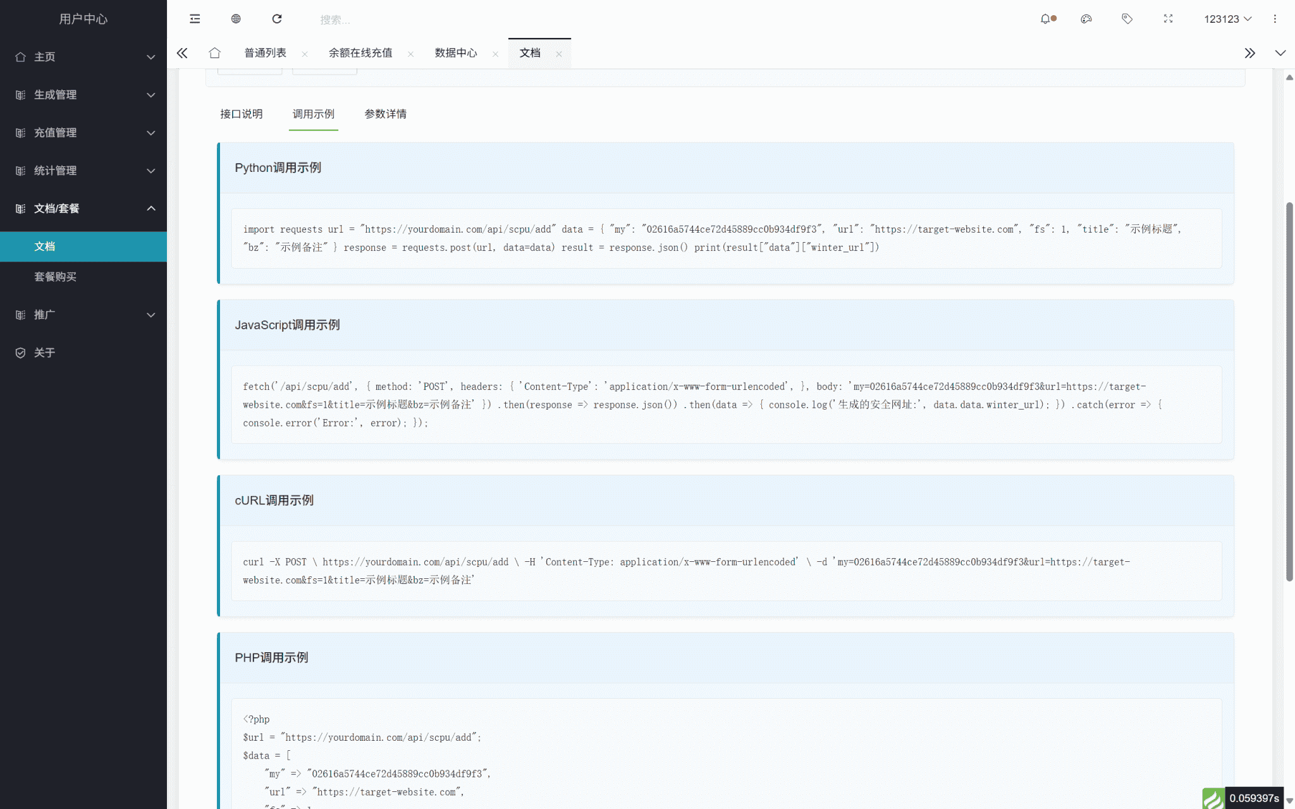Image resolution: width=1295 pixels, height=809 pixels.
Task: Open the notification bell
Action: click(1046, 19)
